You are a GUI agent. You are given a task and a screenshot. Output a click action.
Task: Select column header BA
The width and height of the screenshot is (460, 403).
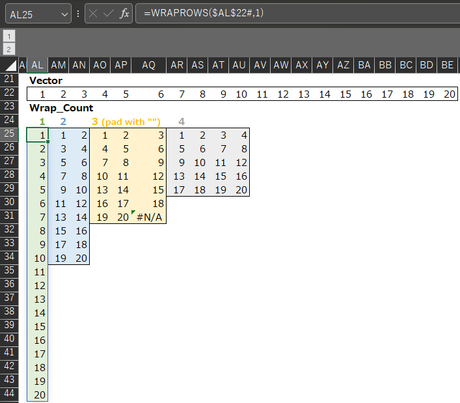[x=364, y=65]
